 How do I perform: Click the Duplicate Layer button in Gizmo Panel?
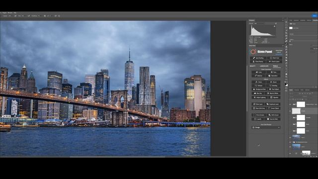[x=273, y=104]
